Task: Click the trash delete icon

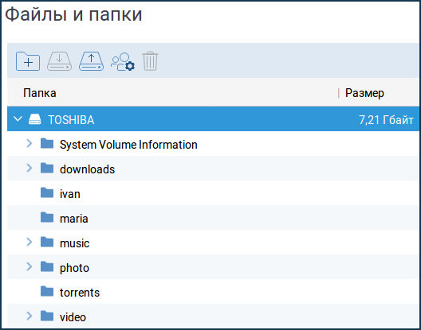Action: coord(150,61)
